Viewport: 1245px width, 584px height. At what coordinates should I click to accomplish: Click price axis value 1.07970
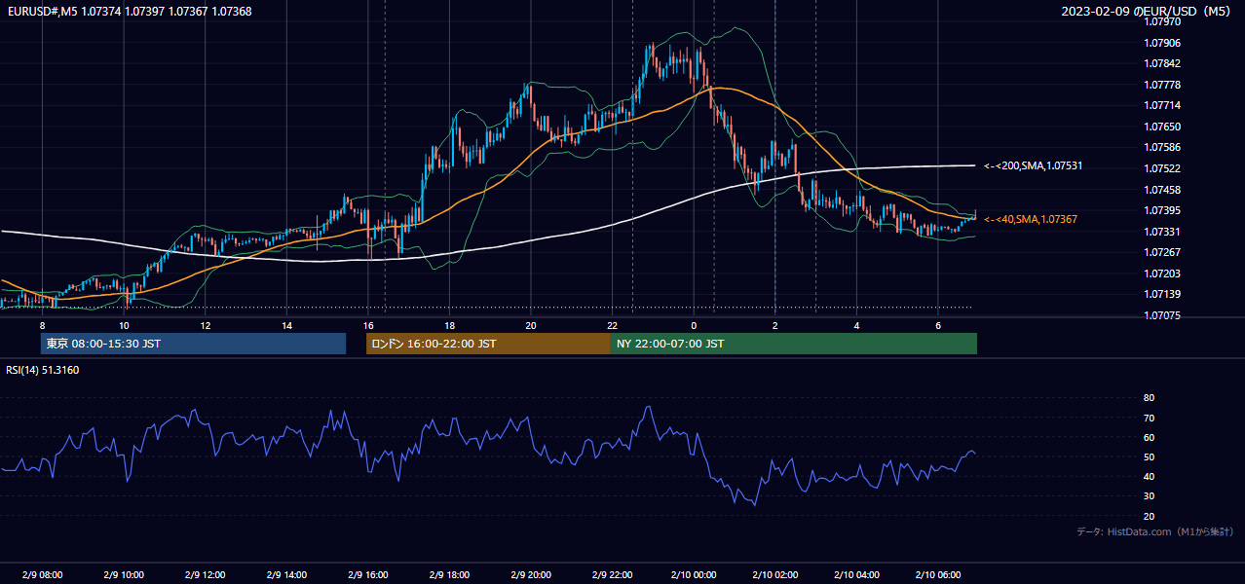[x=1161, y=21]
